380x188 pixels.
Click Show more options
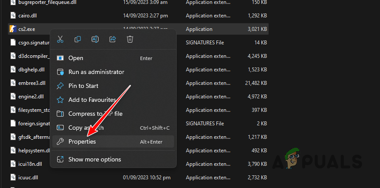point(113,159)
